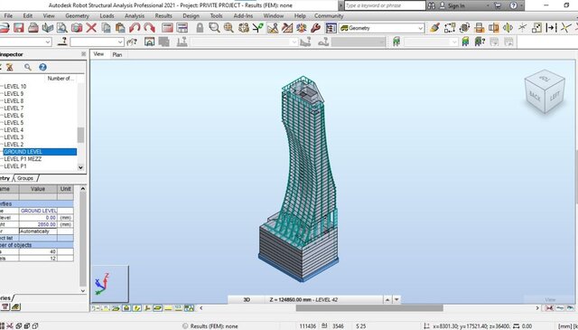Click the blue help icon in the Inspector
The height and width of the screenshot is (330, 578).
click(42, 67)
